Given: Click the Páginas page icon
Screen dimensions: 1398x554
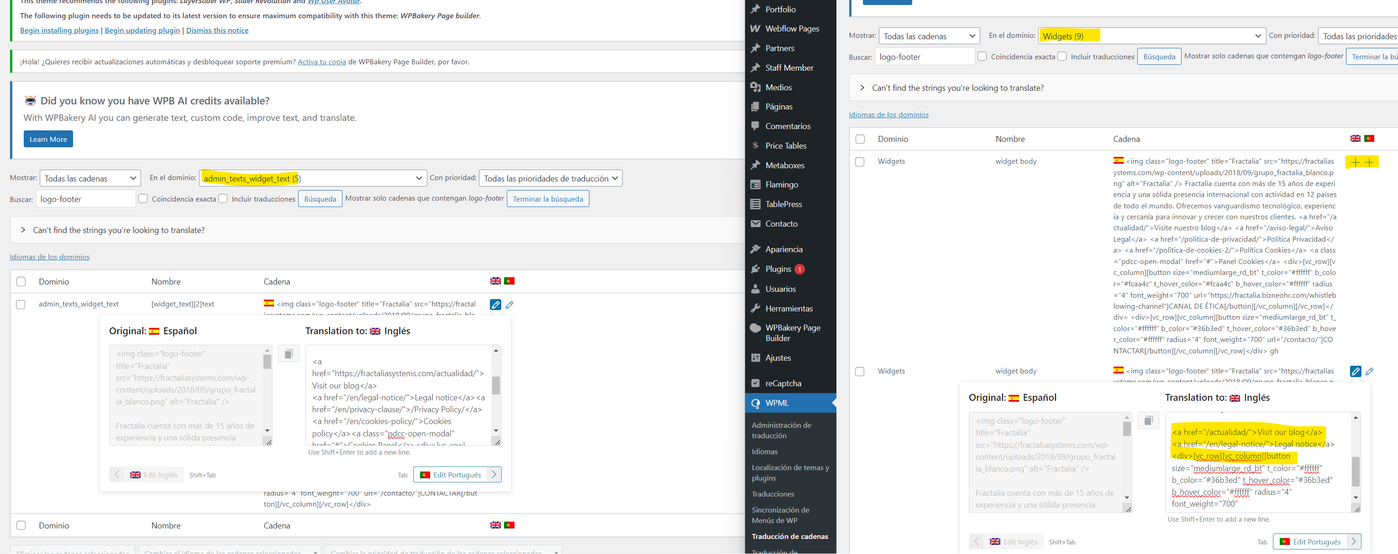Looking at the screenshot, I should click(x=755, y=107).
